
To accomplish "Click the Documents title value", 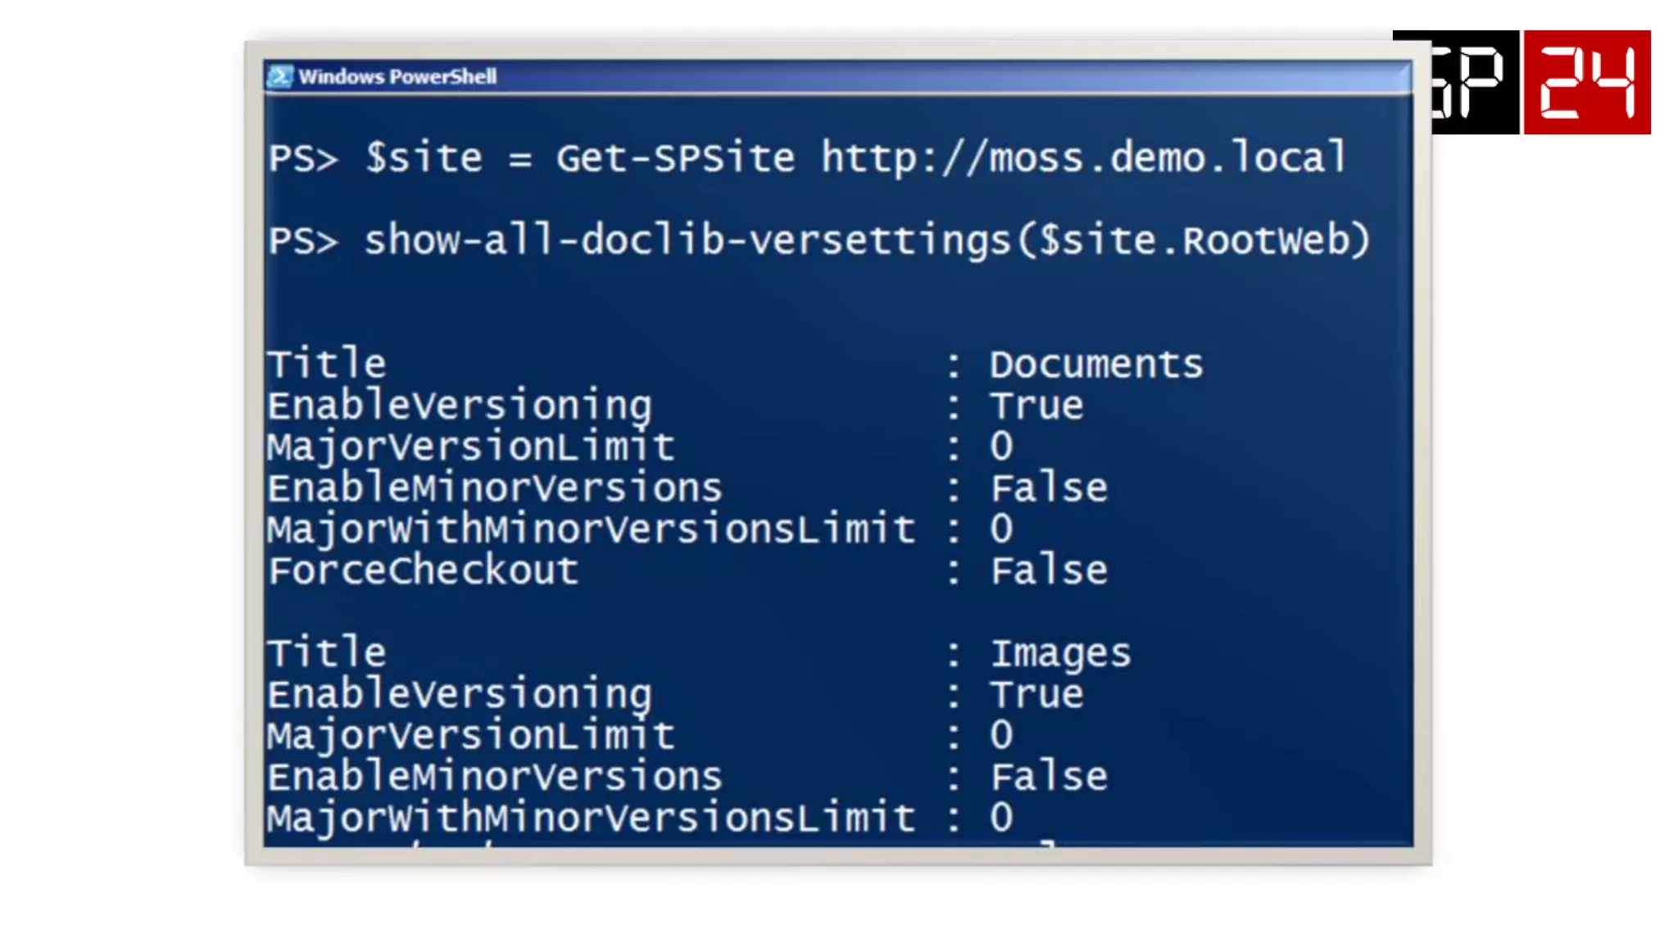I will [x=1096, y=364].
